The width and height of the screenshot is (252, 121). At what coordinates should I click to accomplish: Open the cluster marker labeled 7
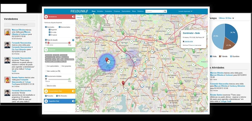(x=155, y=37)
